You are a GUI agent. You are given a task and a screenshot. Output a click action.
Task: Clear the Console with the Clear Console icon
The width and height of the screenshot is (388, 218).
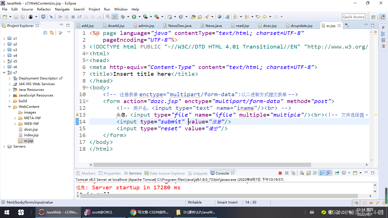302,173
